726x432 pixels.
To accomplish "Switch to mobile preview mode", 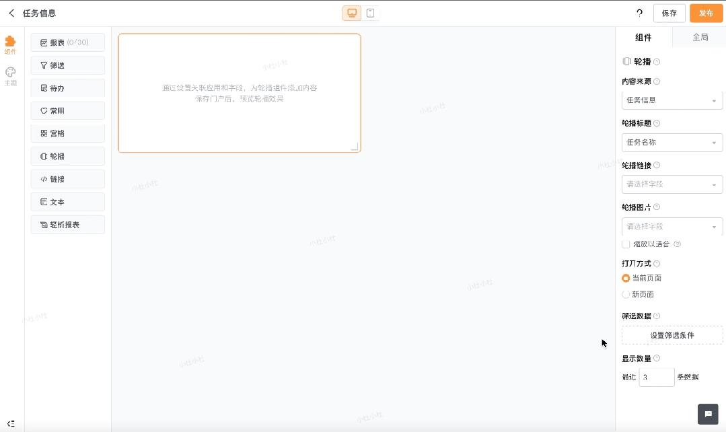I will pyautogui.click(x=369, y=12).
